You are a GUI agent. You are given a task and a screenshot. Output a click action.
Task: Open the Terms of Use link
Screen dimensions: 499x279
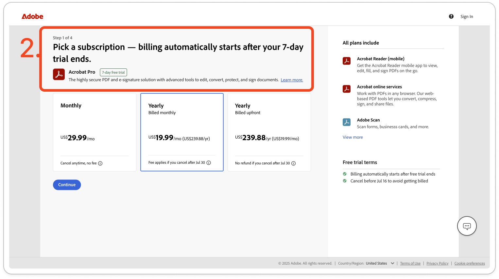pos(410,263)
